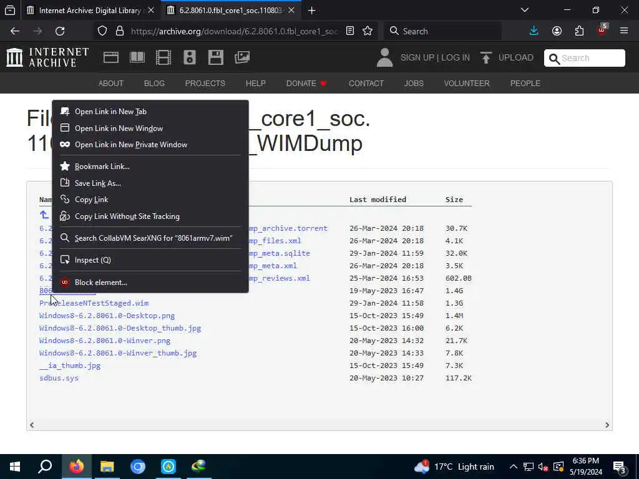Screen dimensions: 639x479
Task: Open the Internet Archive home logo
Action: point(47,57)
